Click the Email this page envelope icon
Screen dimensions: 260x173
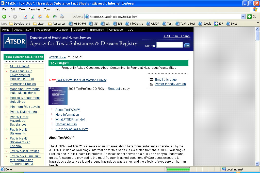(151, 80)
